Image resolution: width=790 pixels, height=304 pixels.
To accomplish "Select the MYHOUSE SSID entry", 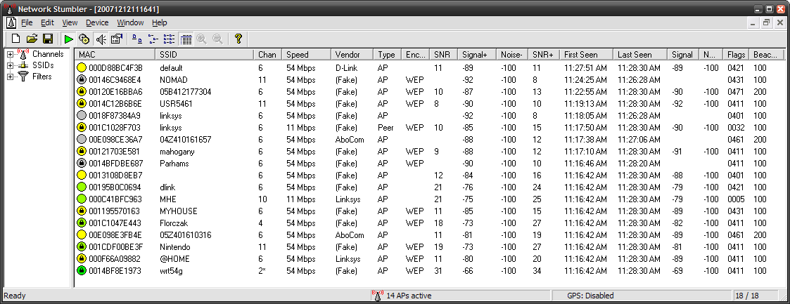I will tap(179, 211).
